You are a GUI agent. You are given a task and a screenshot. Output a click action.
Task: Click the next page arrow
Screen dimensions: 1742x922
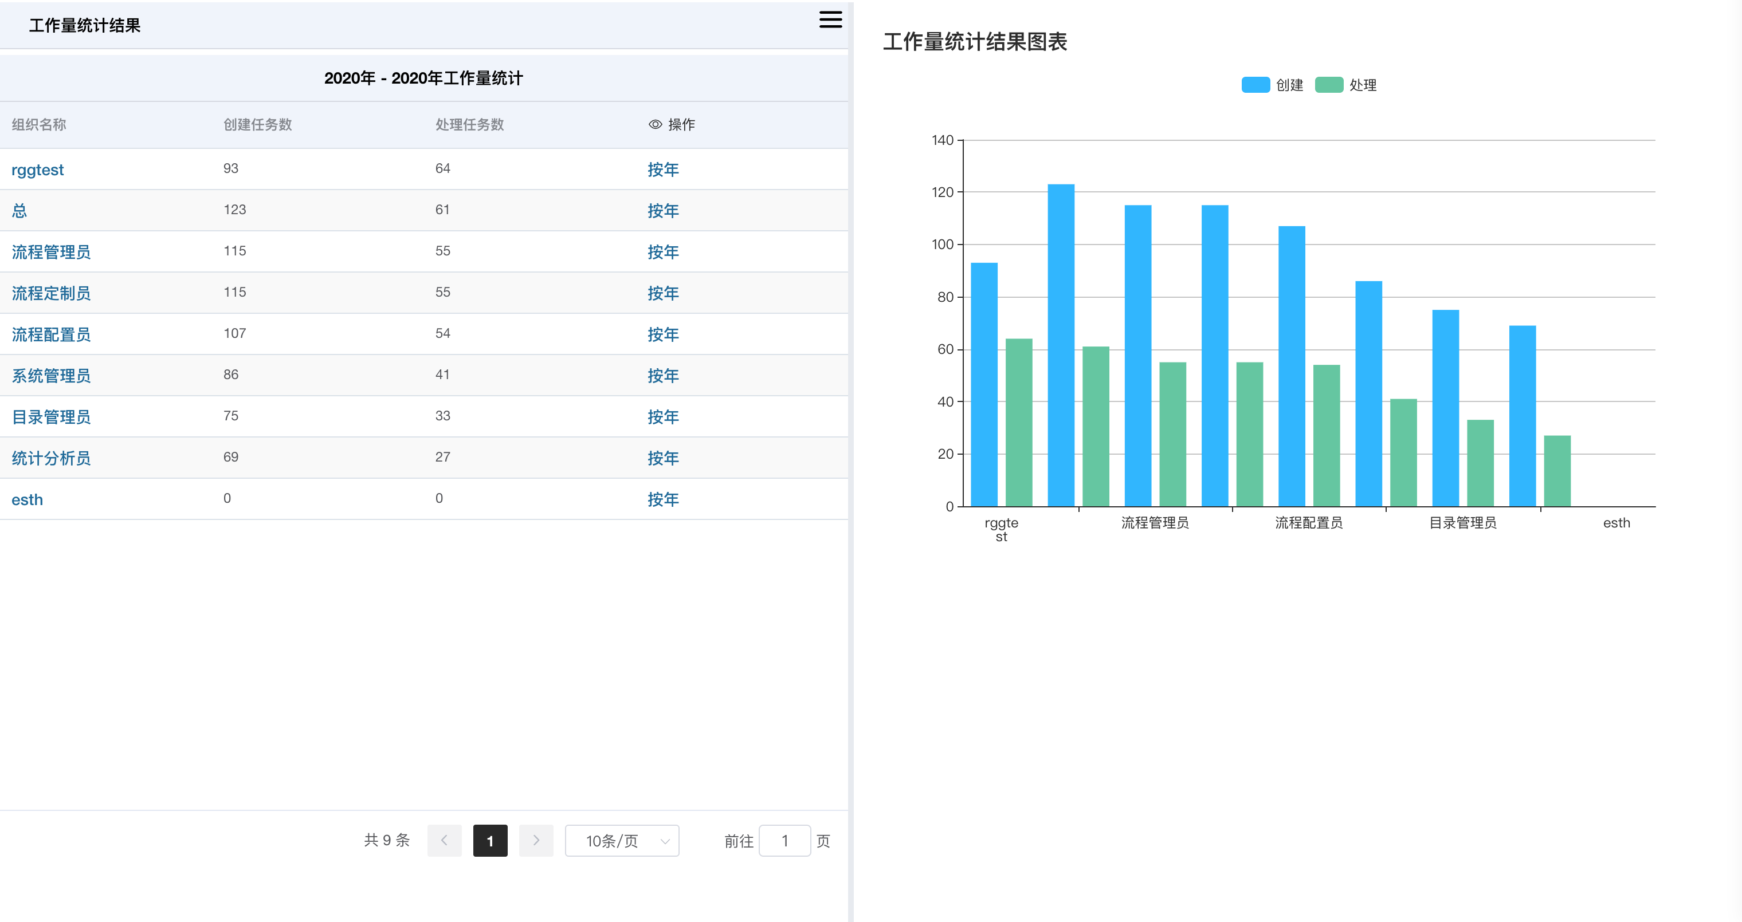click(x=536, y=840)
